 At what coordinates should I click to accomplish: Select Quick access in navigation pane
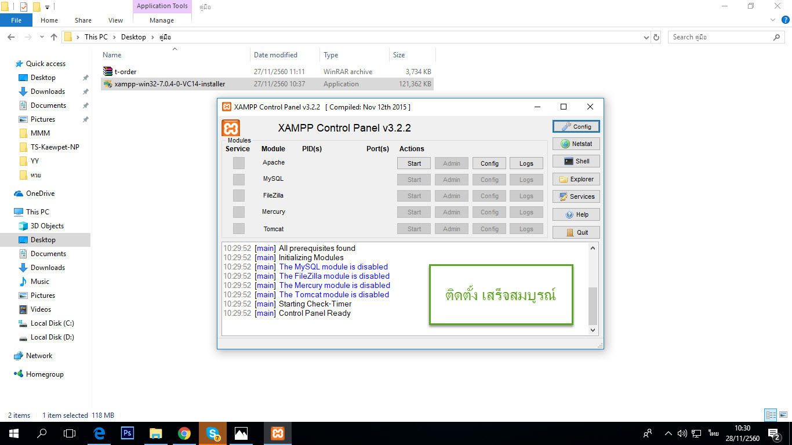[x=45, y=64]
